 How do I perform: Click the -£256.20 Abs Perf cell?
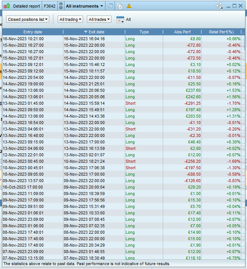tap(192, 161)
